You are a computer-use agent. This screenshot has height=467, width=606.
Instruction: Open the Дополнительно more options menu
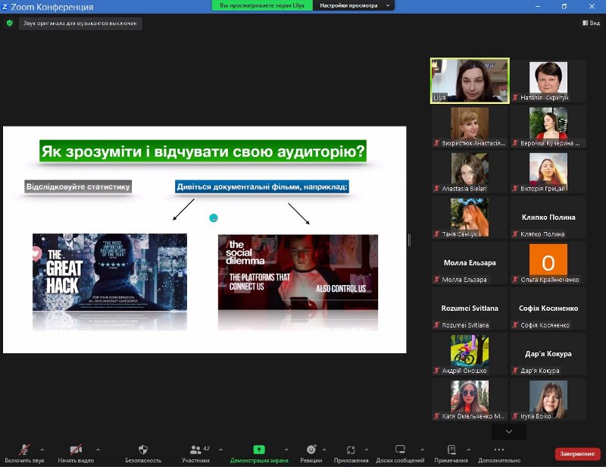click(499, 450)
